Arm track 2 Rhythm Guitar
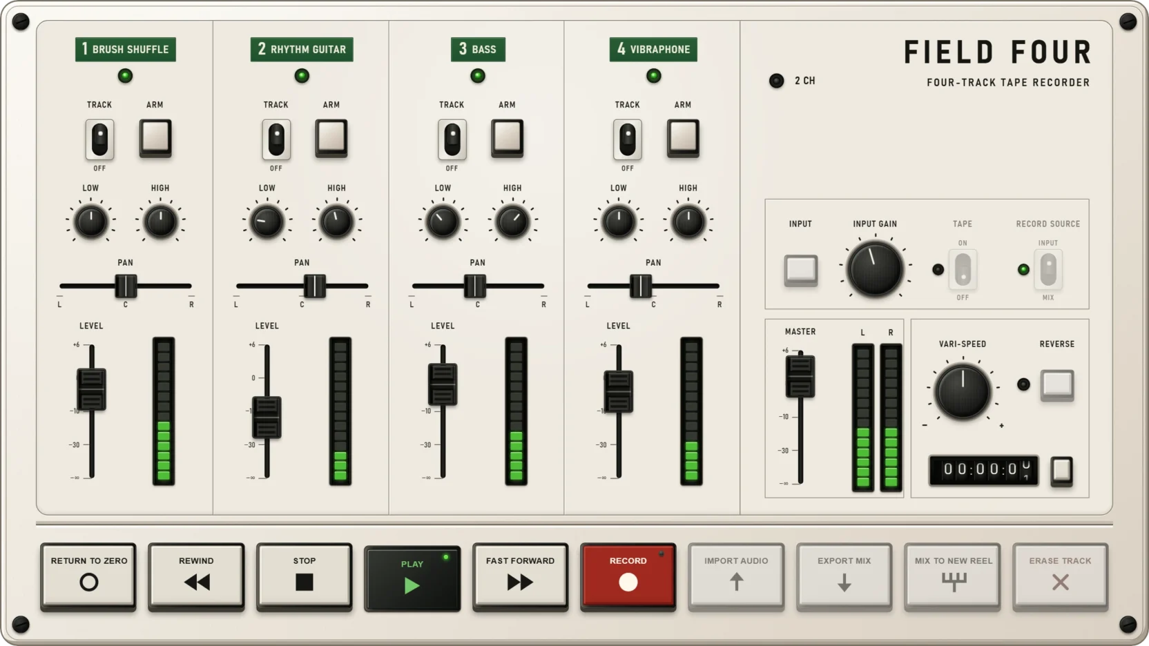This screenshot has height=646, width=1149. point(331,138)
